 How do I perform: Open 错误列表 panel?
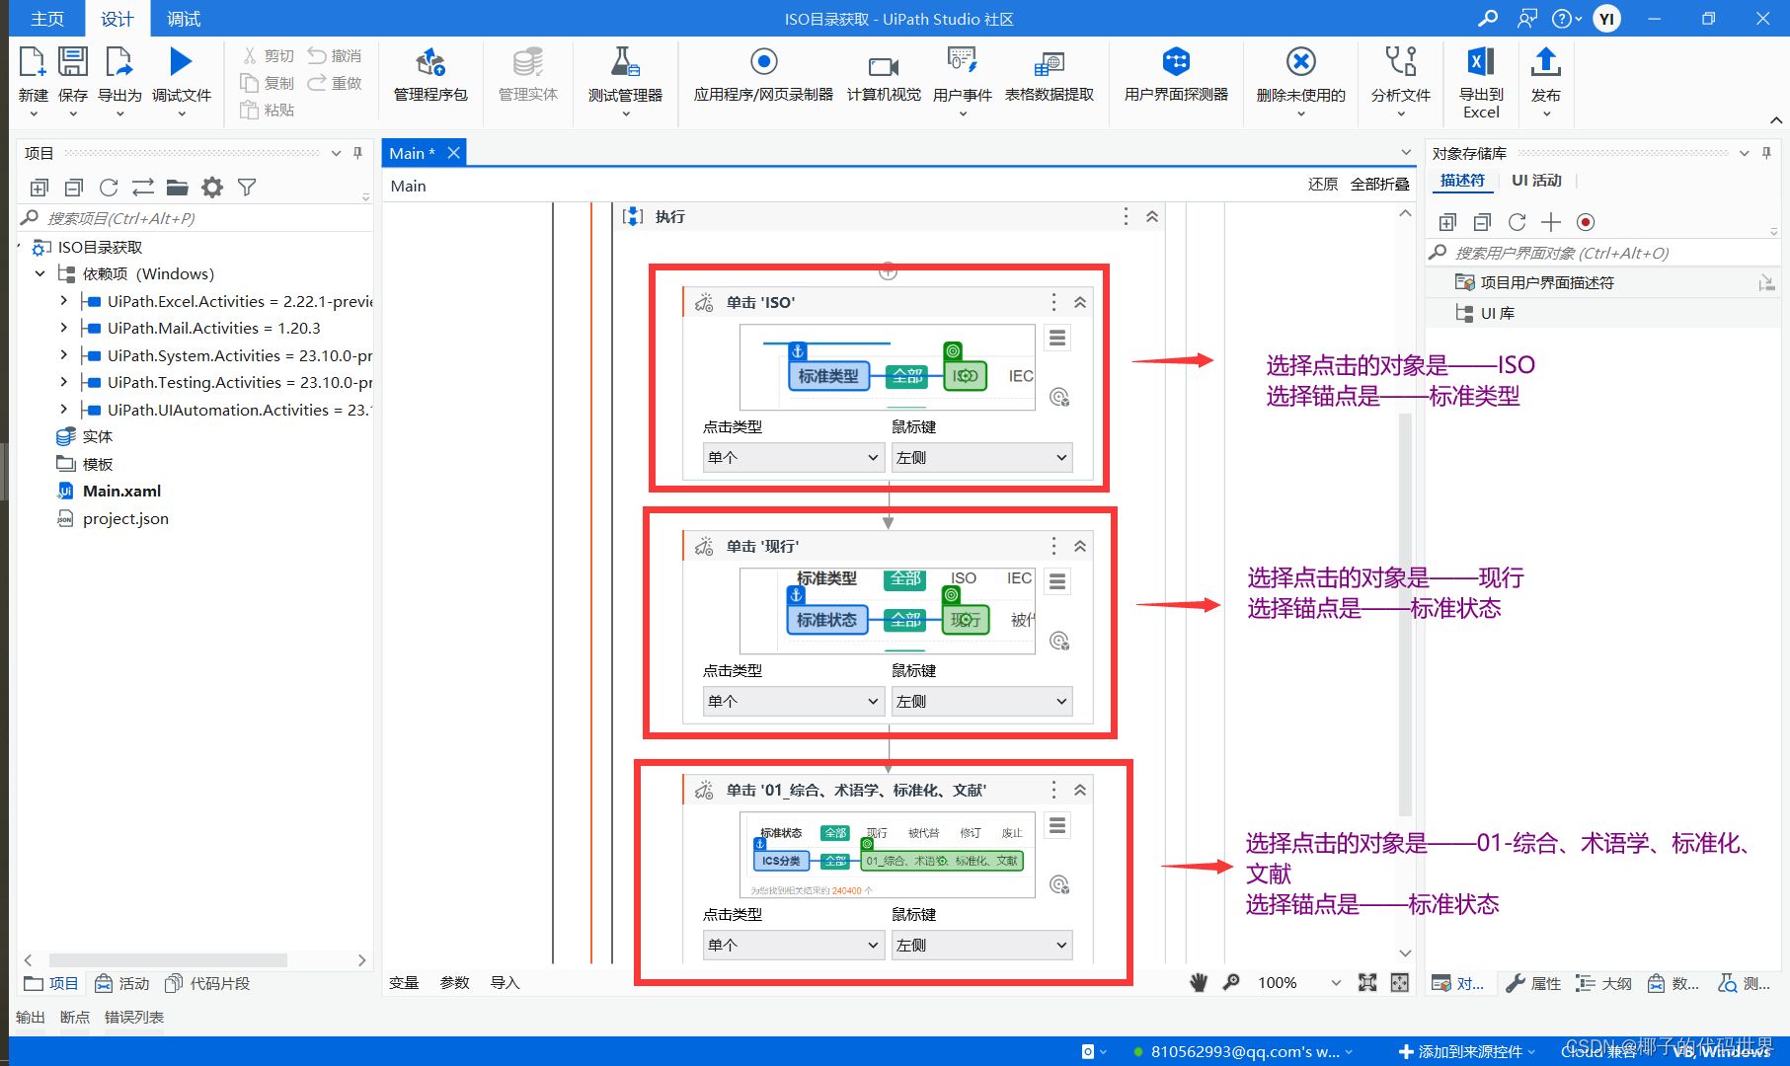click(x=134, y=1017)
